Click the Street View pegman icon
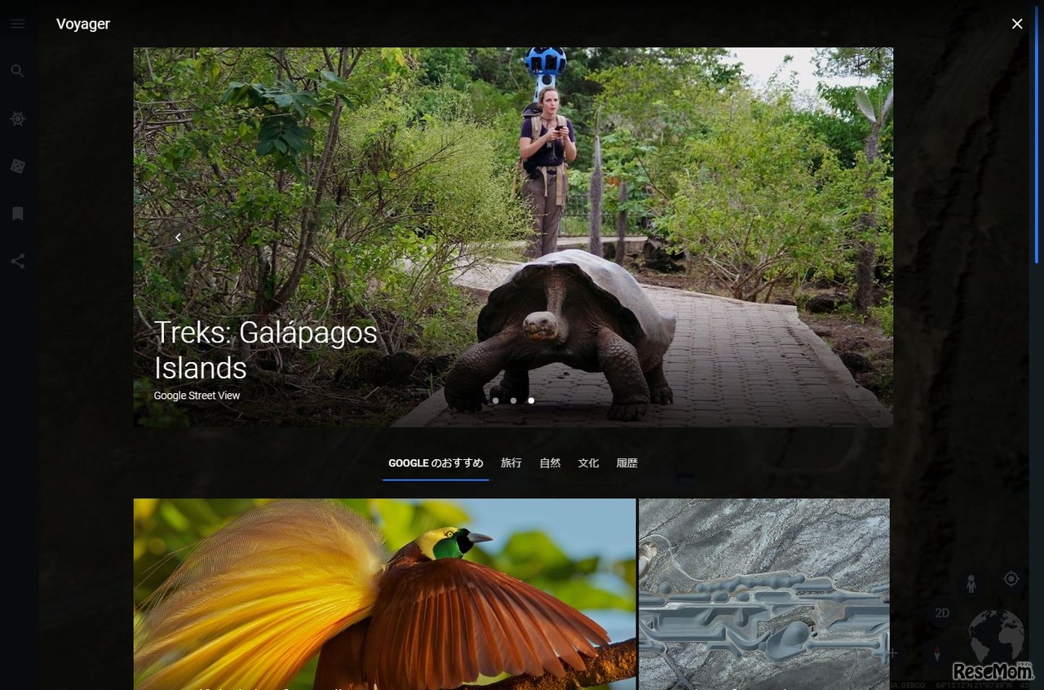 point(971,584)
